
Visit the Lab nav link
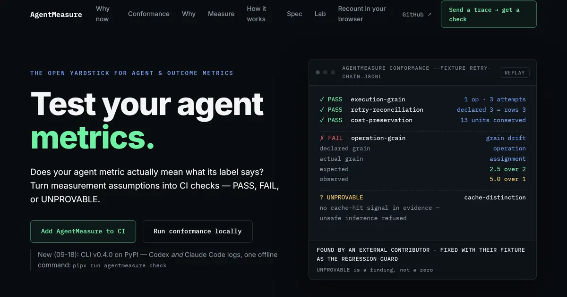(x=320, y=14)
